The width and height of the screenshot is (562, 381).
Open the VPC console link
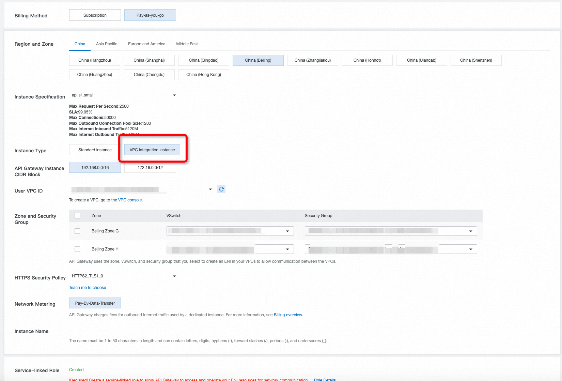130,200
